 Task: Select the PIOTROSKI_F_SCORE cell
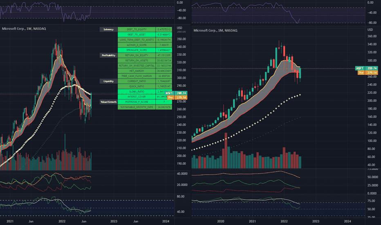point(137,102)
